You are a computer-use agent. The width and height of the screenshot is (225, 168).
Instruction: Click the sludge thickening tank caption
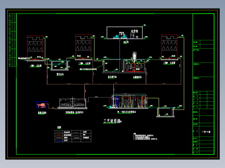[74, 112]
